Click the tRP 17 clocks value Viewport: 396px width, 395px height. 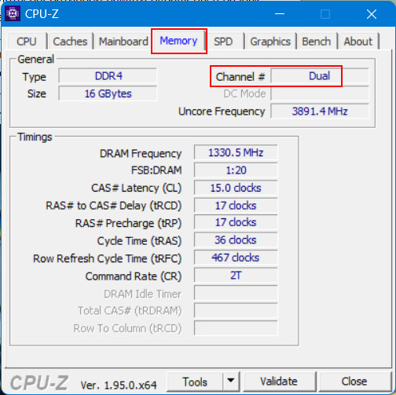coord(236,222)
